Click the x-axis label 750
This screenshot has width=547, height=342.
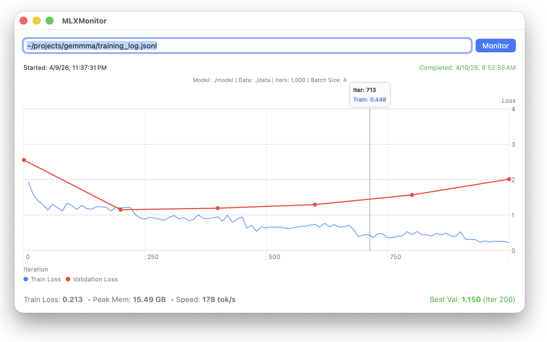pos(395,257)
